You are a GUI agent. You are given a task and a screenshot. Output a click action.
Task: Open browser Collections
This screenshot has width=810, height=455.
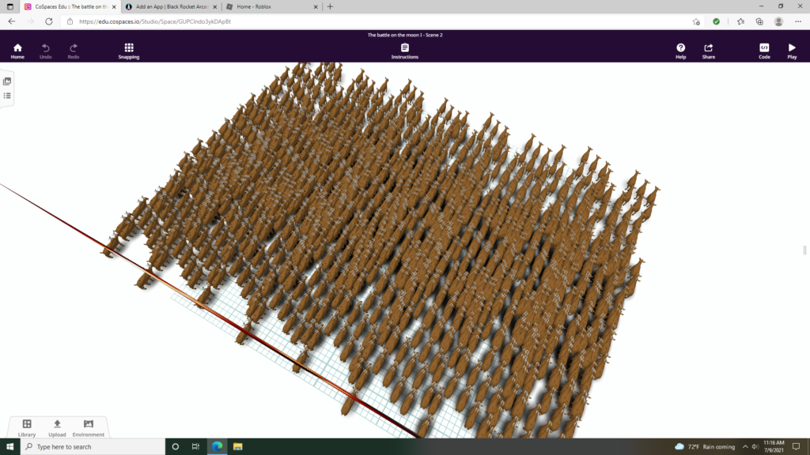click(759, 21)
